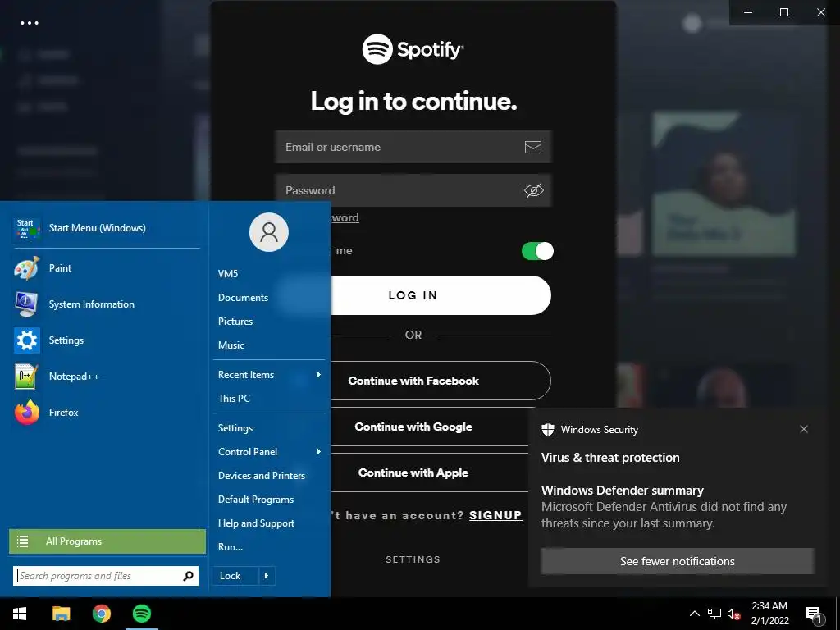The width and height of the screenshot is (840, 630).
Task: Open Action Center notification icon
Action: [814, 614]
